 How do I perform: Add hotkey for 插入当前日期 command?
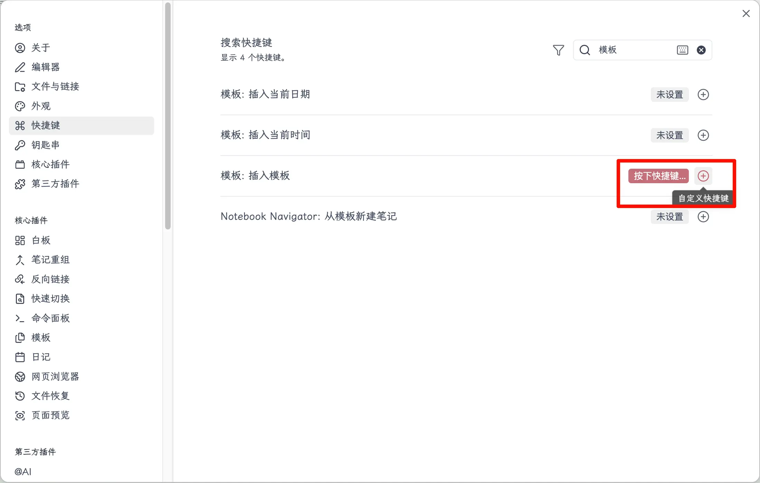point(703,95)
